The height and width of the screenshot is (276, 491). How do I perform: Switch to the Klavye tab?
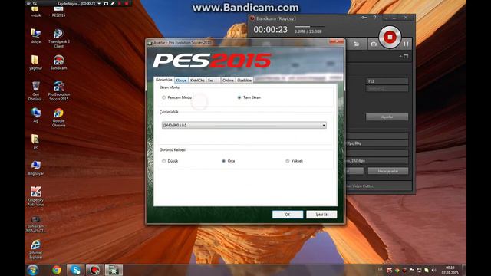tap(181, 80)
